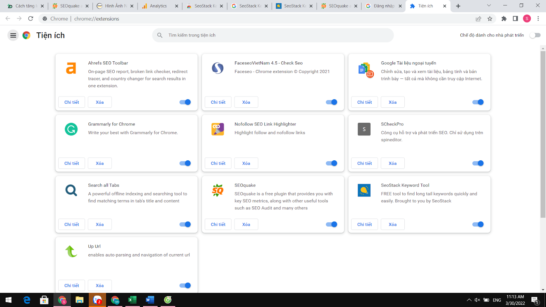Screen dimensions: 546x307
Task: Switch to the Cách tăng tab
Action: pos(26,6)
